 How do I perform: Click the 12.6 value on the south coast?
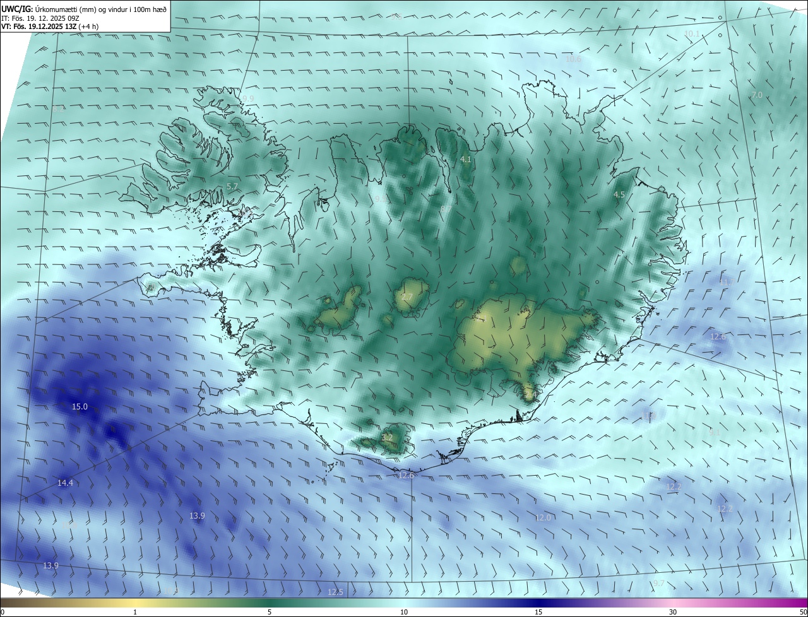tap(407, 475)
